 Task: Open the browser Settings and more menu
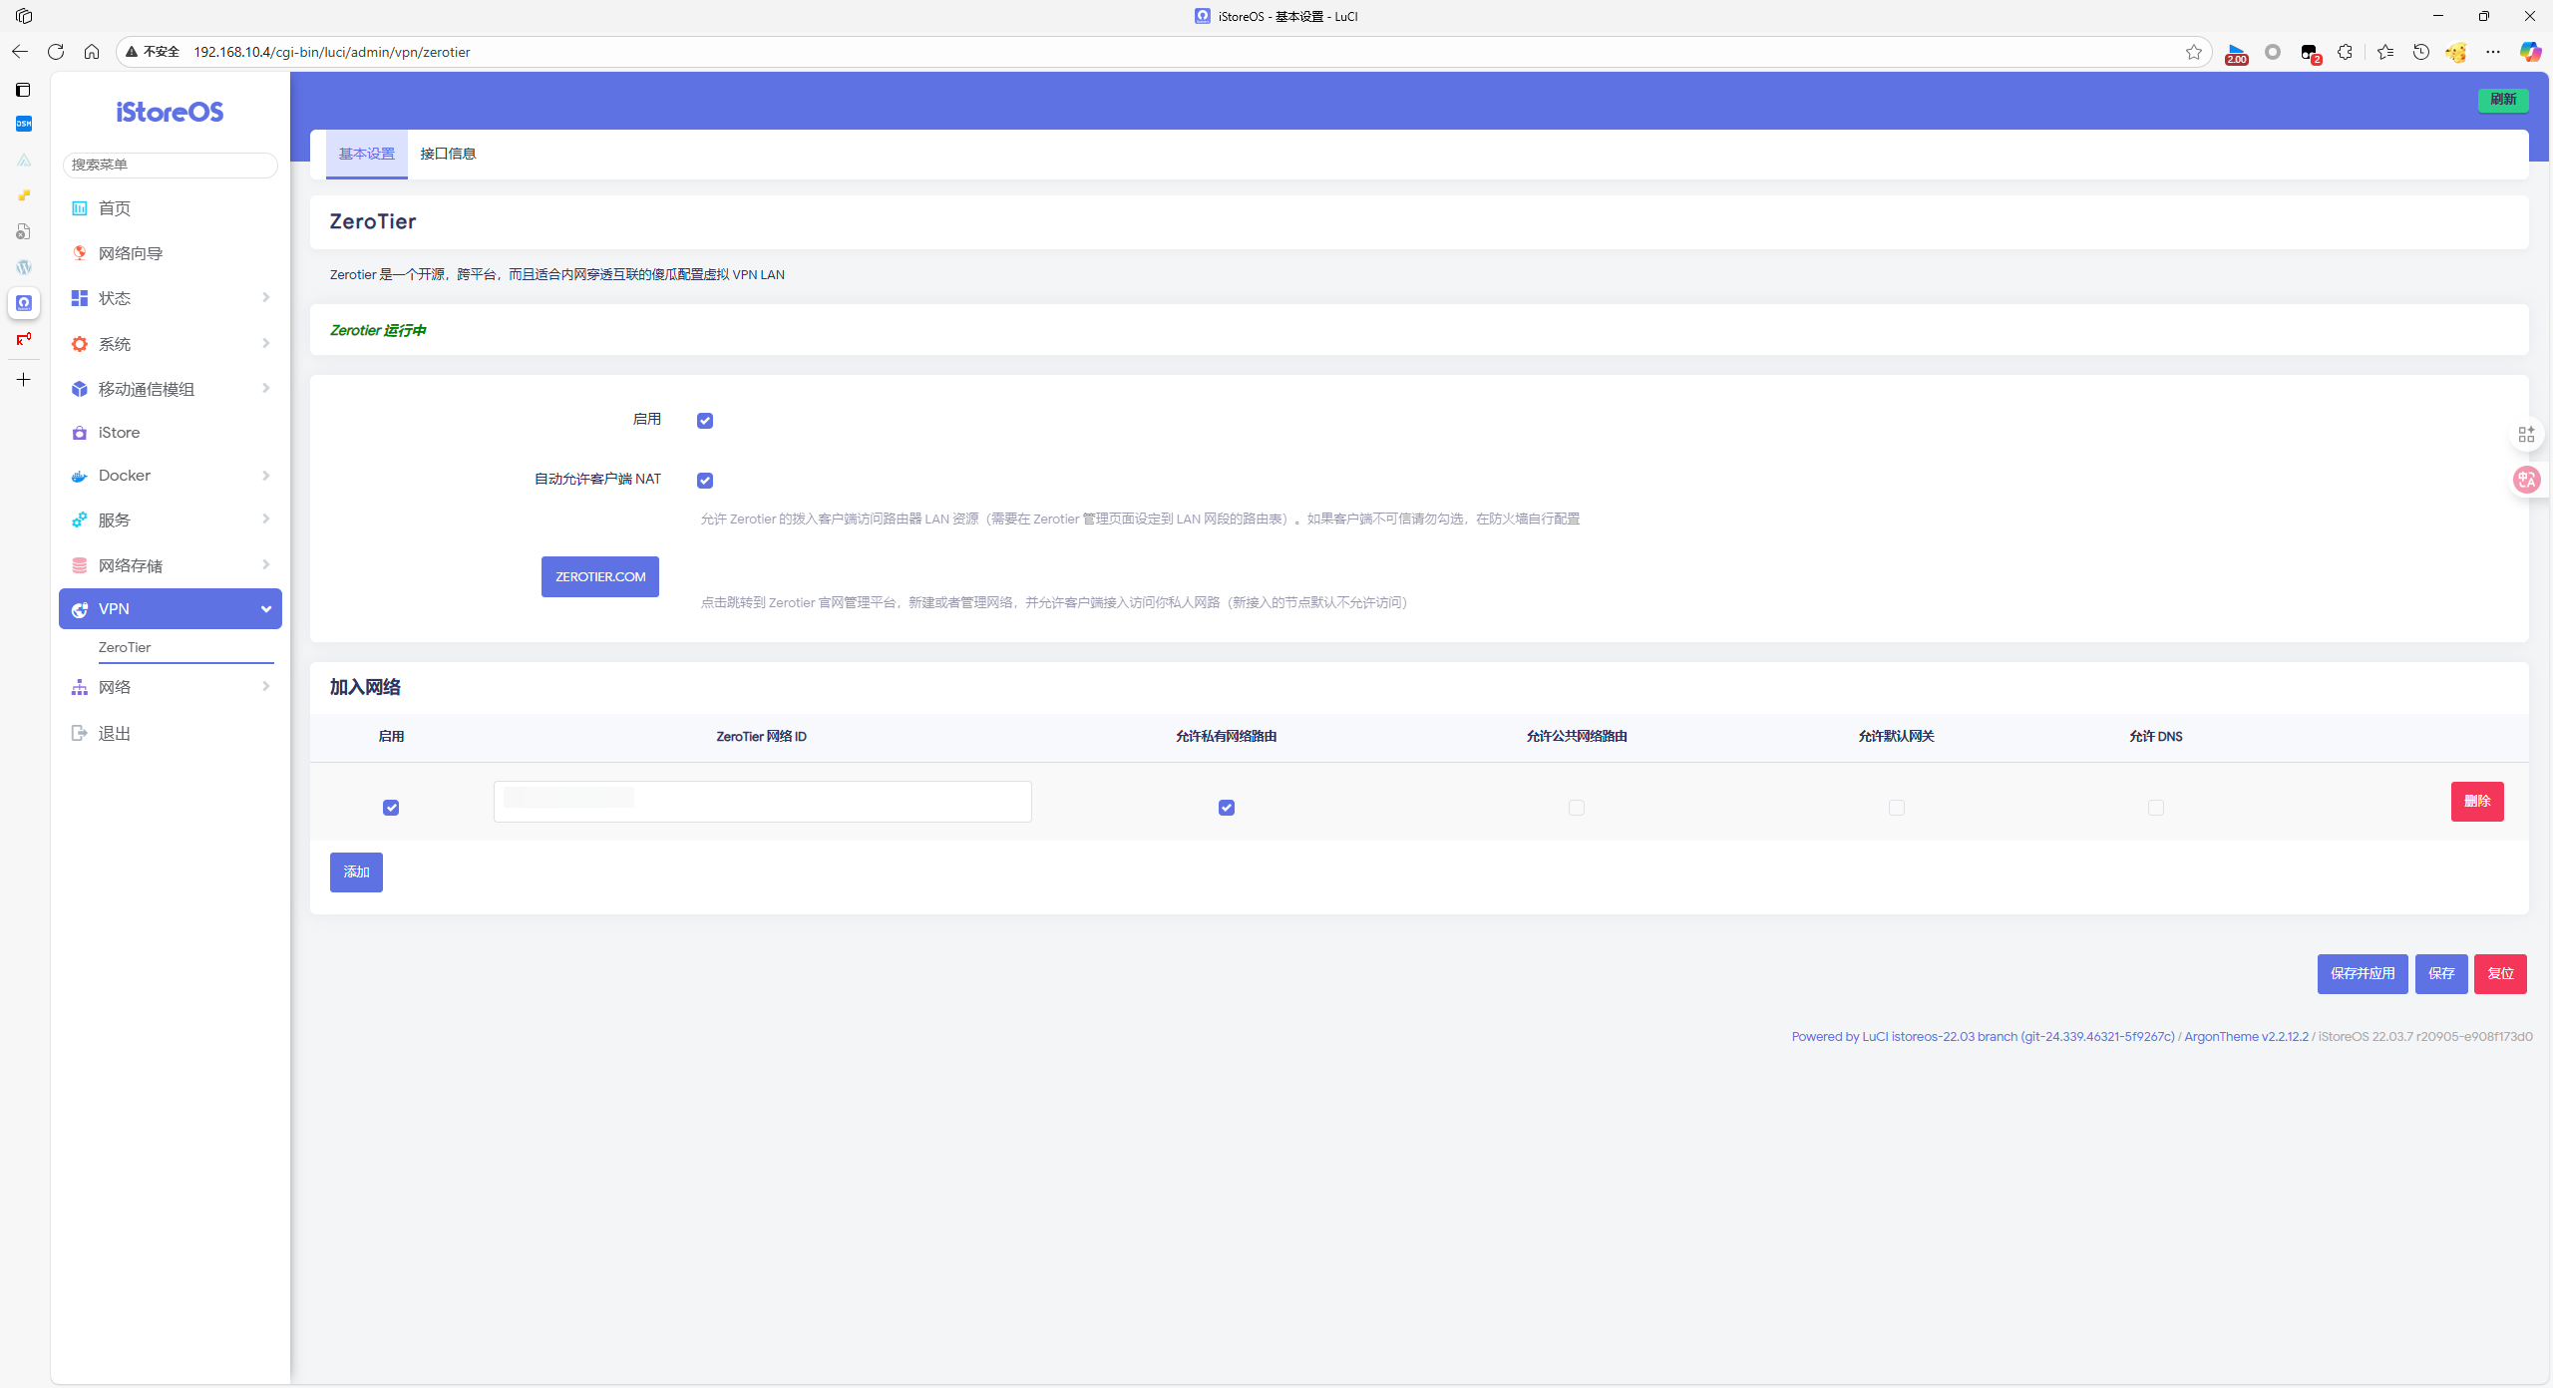point(2493,52)
